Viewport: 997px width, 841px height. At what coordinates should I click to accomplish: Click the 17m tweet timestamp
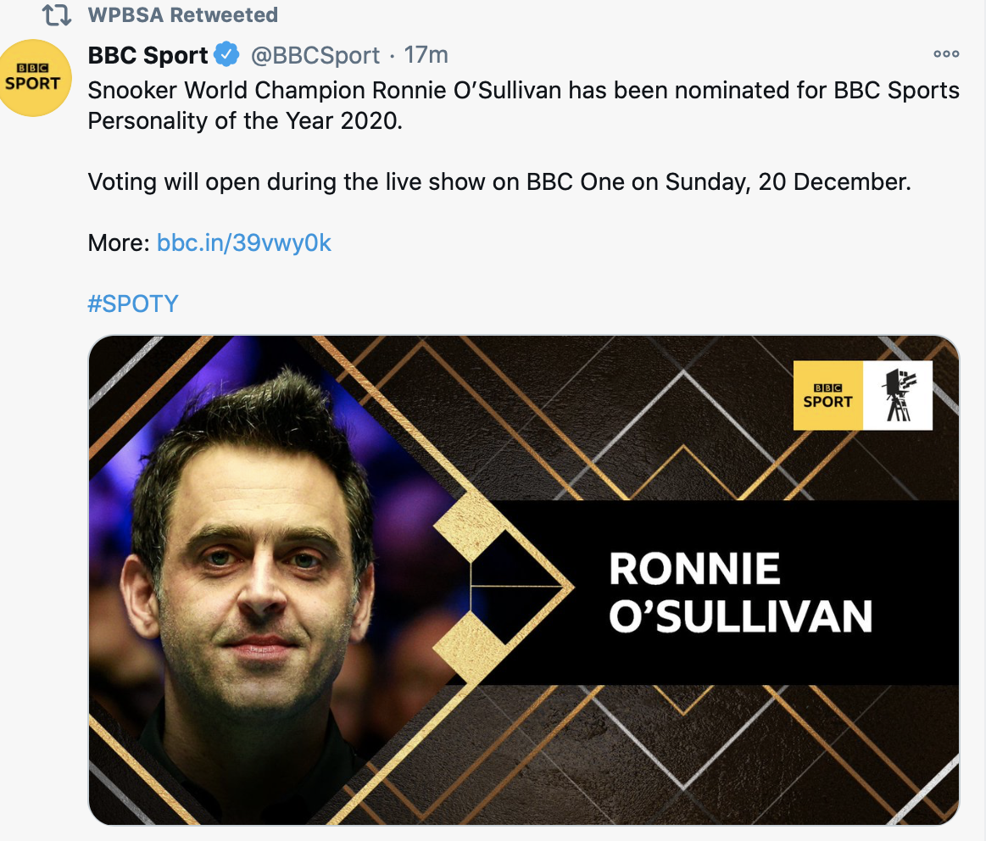click(x=426, y=56)
